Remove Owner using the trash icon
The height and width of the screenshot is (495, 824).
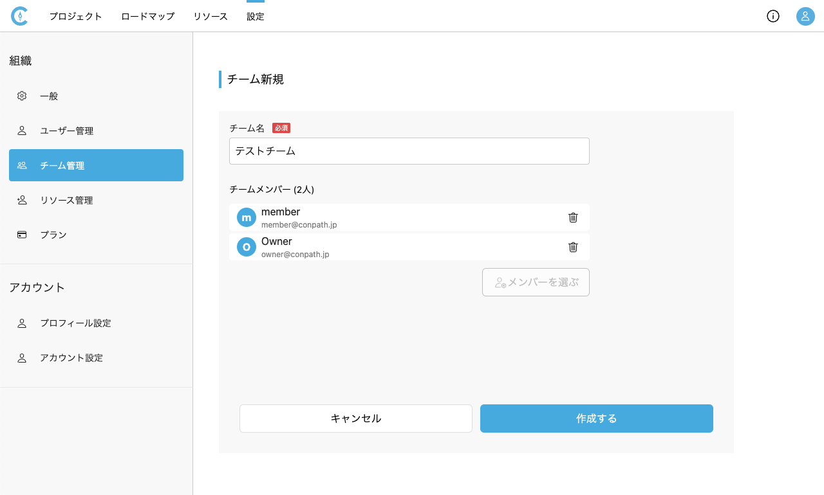click(573, 247)
